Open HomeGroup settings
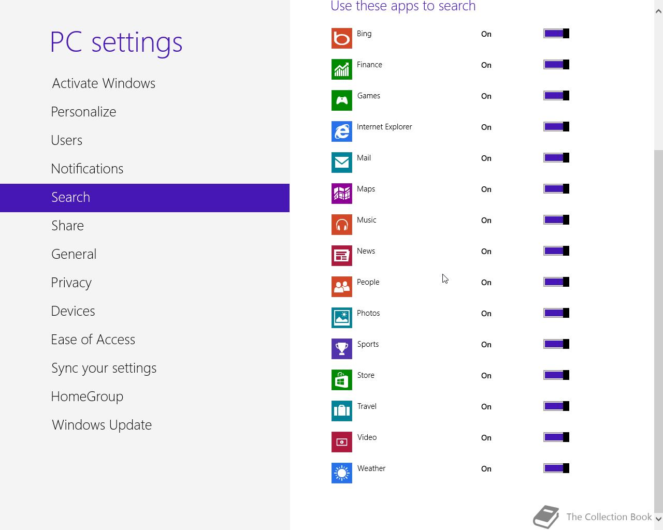The width and height of the screenshot is (663, 530). [x=145, y=396]
